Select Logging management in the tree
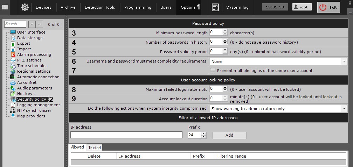 click(39, 105)
